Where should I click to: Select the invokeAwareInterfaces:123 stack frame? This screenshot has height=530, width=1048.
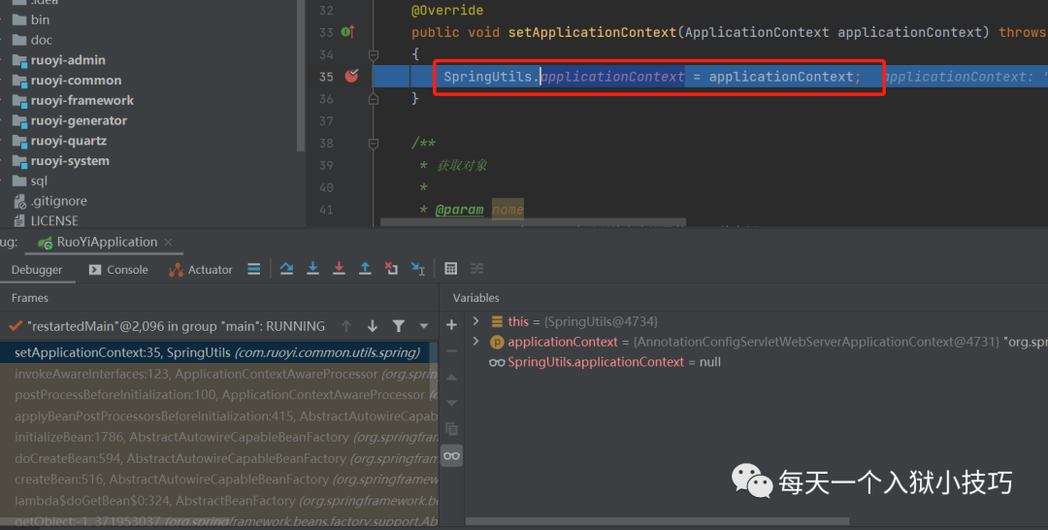pyautogui.click(x=194, y=374)
